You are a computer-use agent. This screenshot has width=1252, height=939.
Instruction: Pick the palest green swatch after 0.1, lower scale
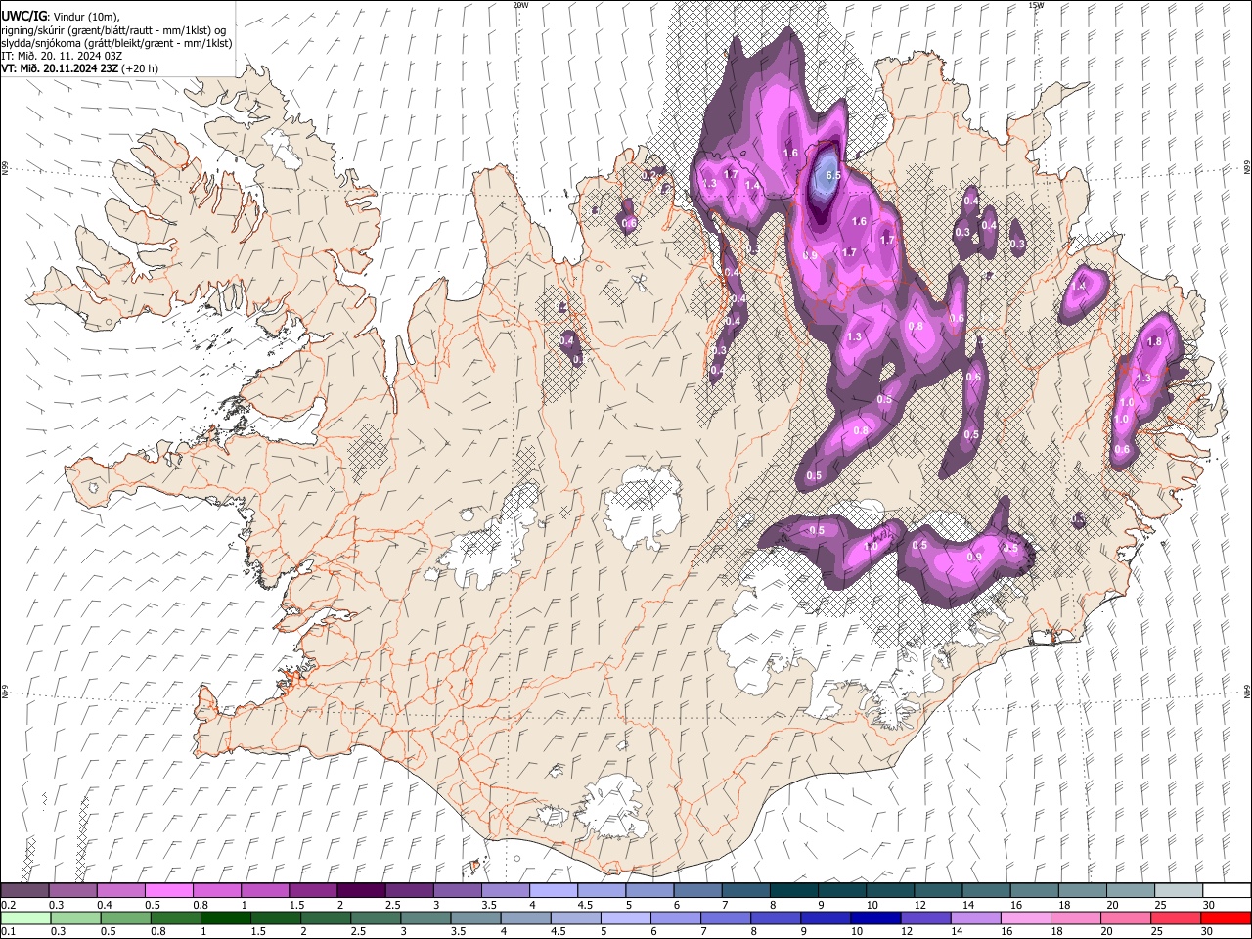(25, 918)
